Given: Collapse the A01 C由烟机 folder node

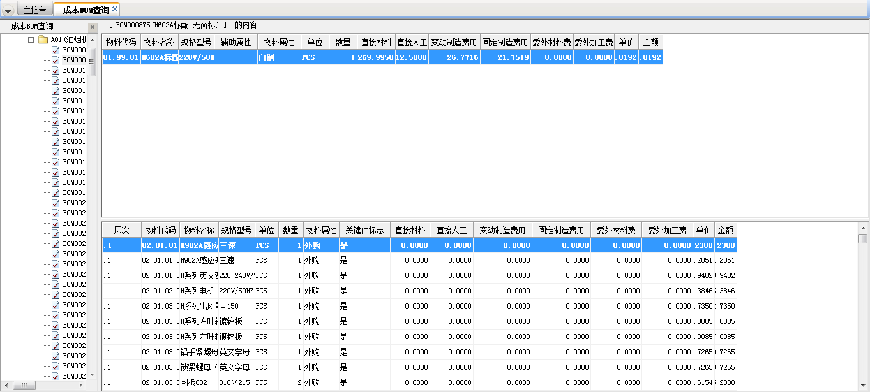Looking at the screenshot, I should tap(30, 40).
